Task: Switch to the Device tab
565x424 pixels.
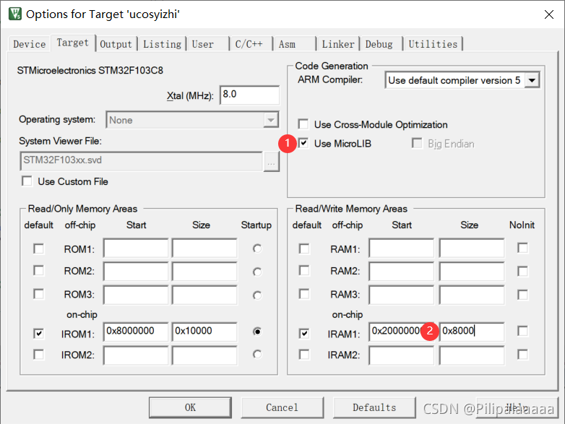Action: tap(29, 44)
